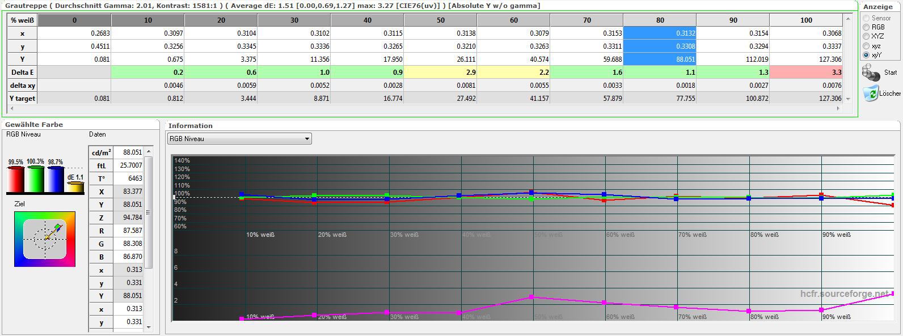This screenshot has height=336, width=903.
Task: Open the RGB Niveau information dropdown
Action: (239, 139)
